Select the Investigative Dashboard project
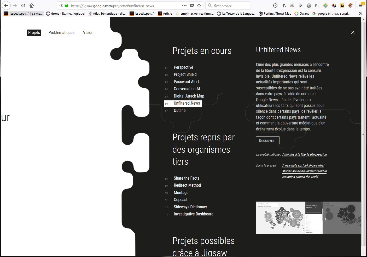This screenshot has height=257, width=367. [194, 214]
